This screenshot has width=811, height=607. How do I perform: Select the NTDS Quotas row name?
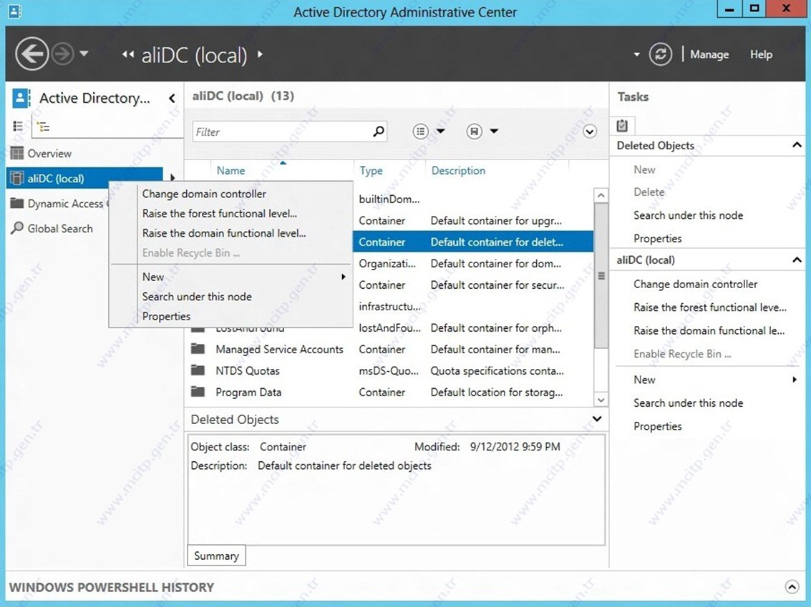(x=247, y=371)
